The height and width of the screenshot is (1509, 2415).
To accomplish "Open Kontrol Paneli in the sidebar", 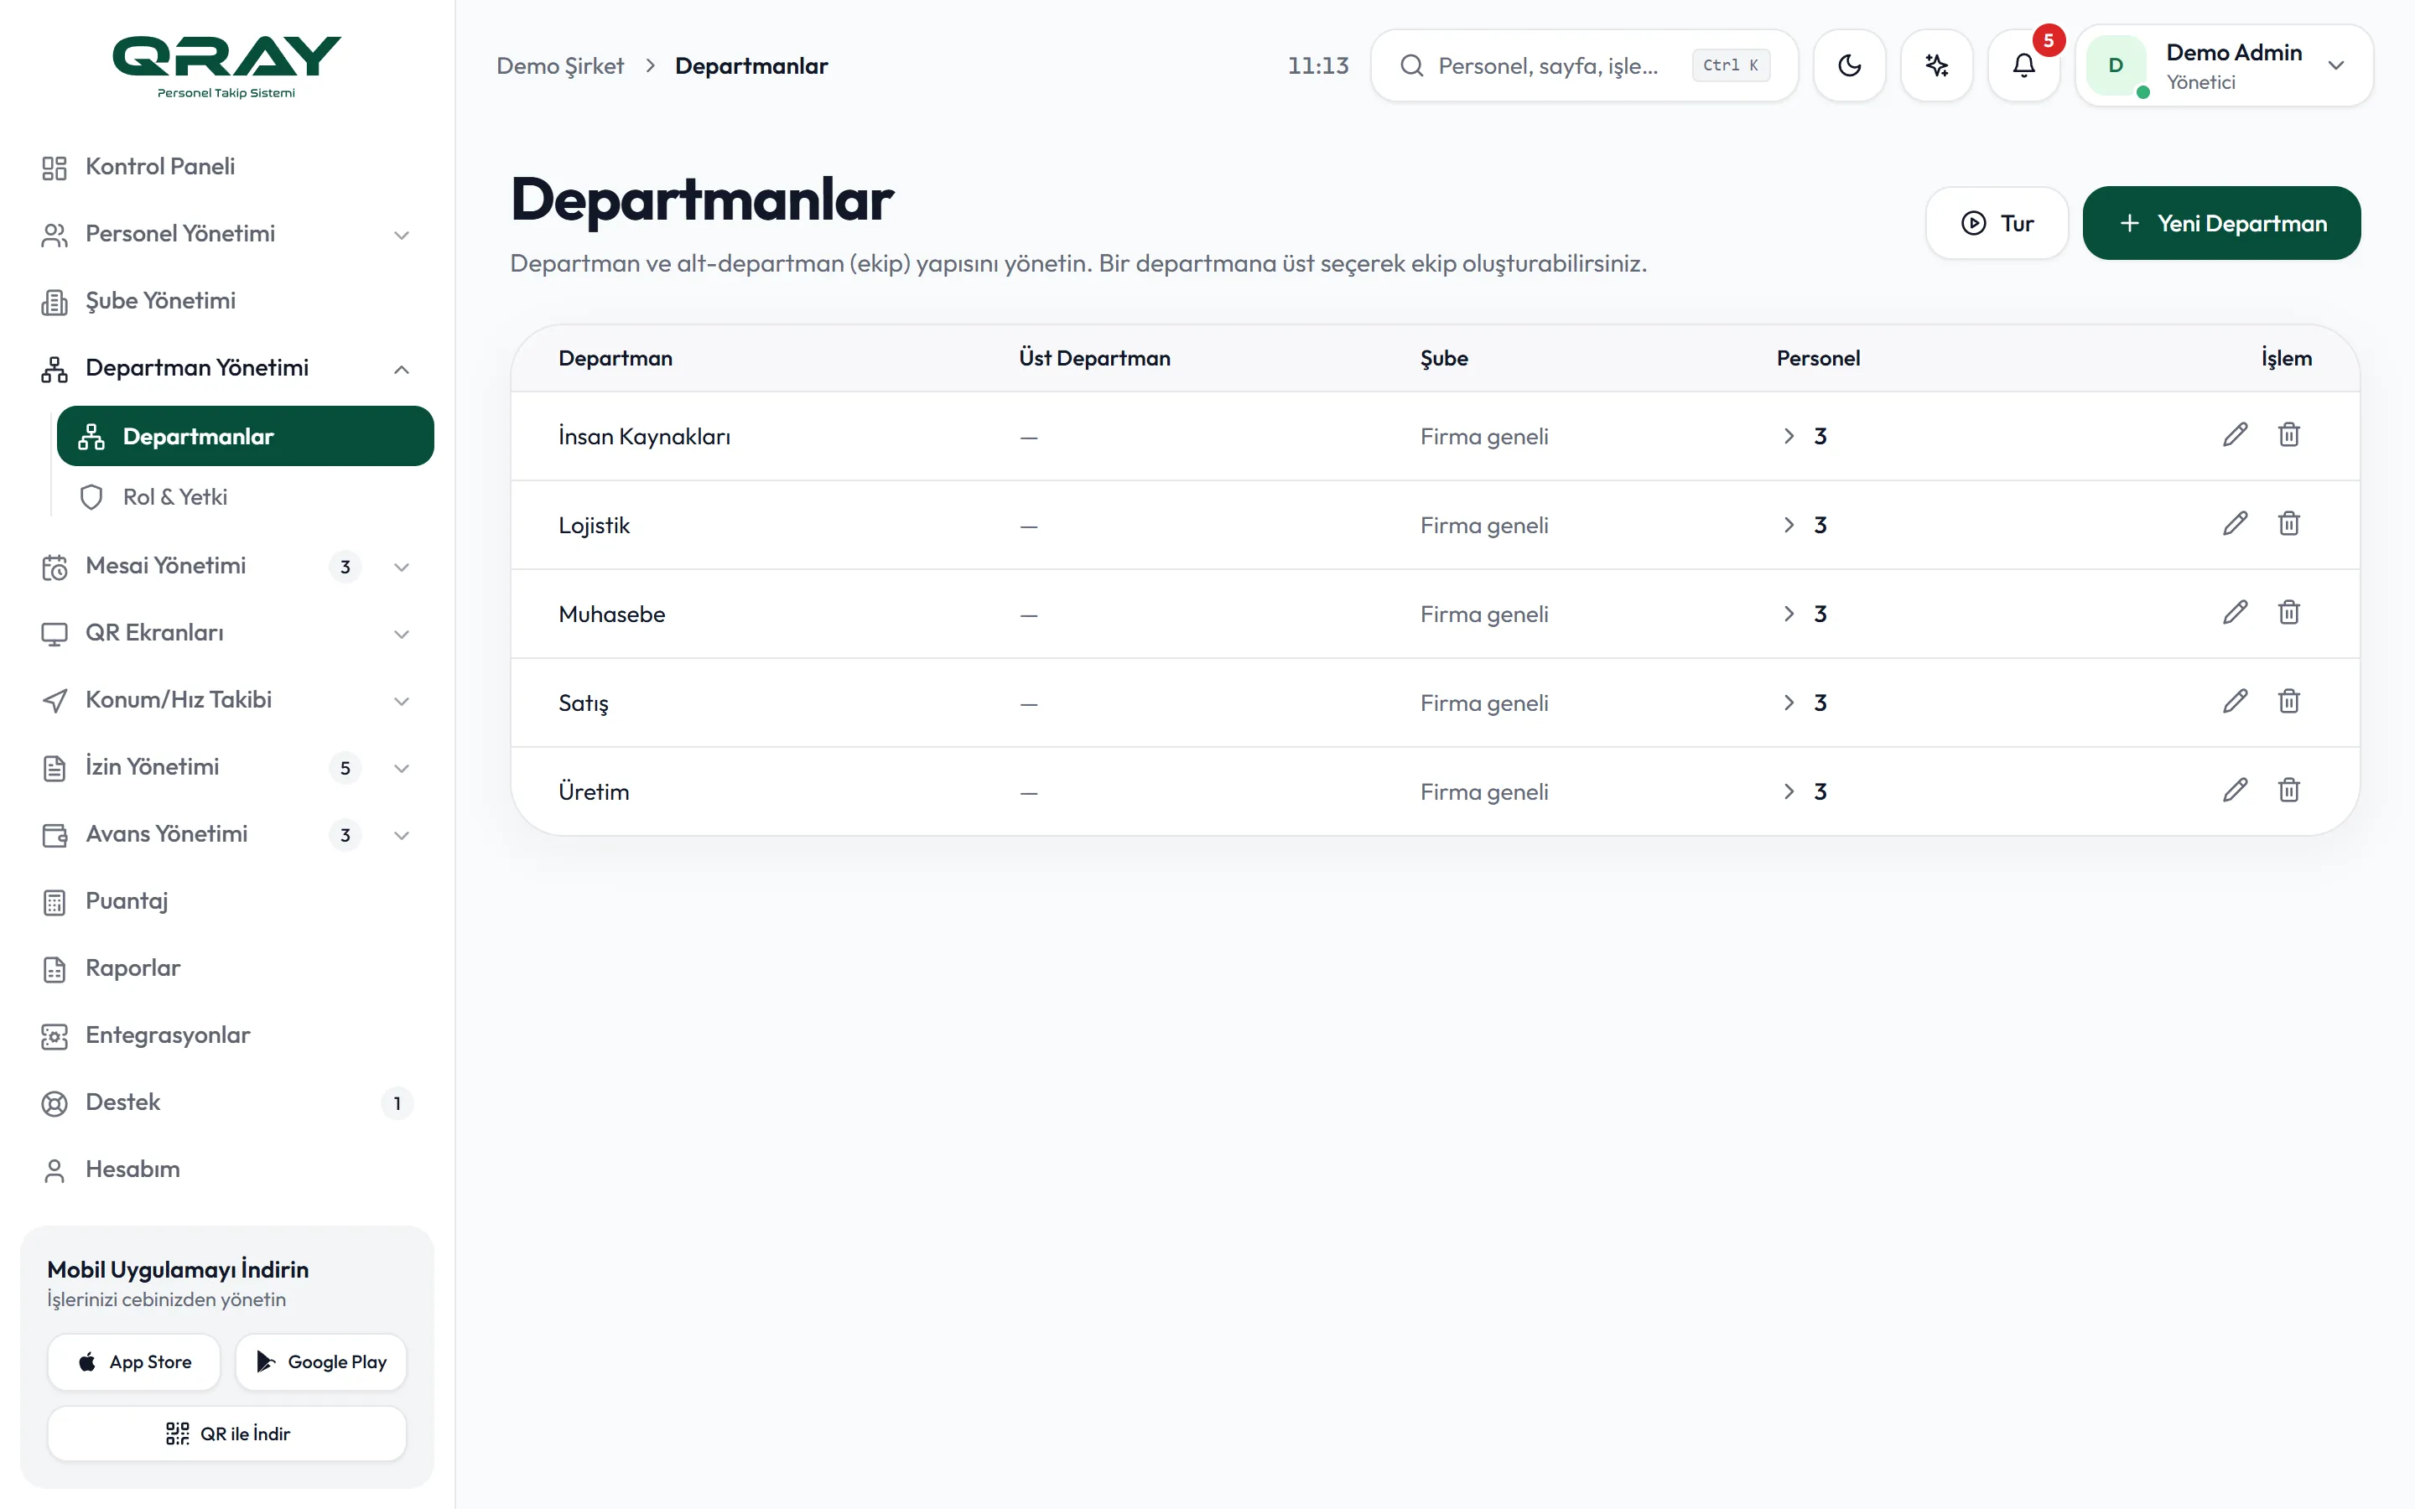I will pyautogui.click(x=226, y=167).
